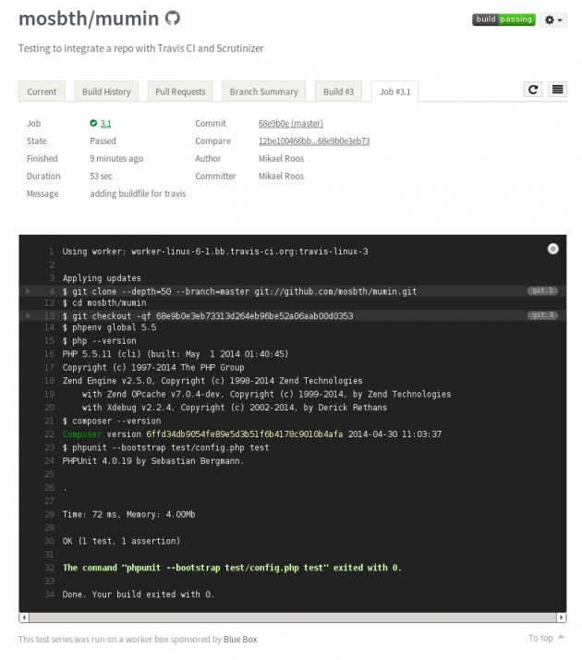Open commit 68e9b0e (master) link
The width and height of the screenshot is (582, 660).
click(x=291, y=123)
